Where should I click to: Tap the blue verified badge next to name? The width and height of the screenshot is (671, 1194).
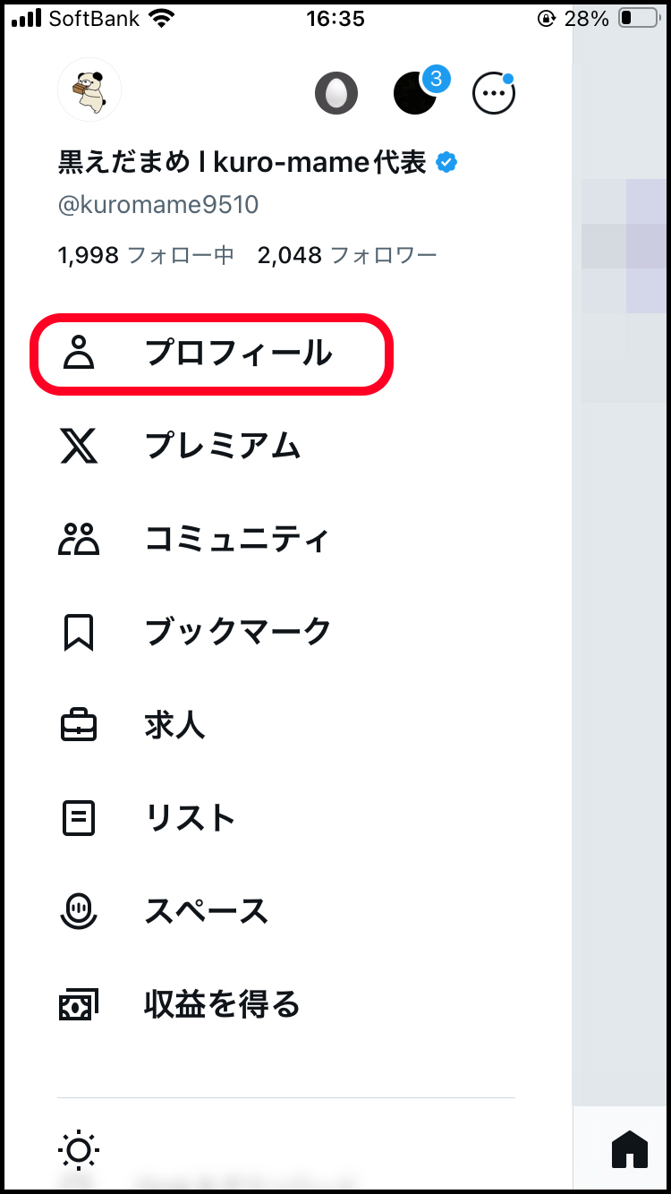(446, 162)
